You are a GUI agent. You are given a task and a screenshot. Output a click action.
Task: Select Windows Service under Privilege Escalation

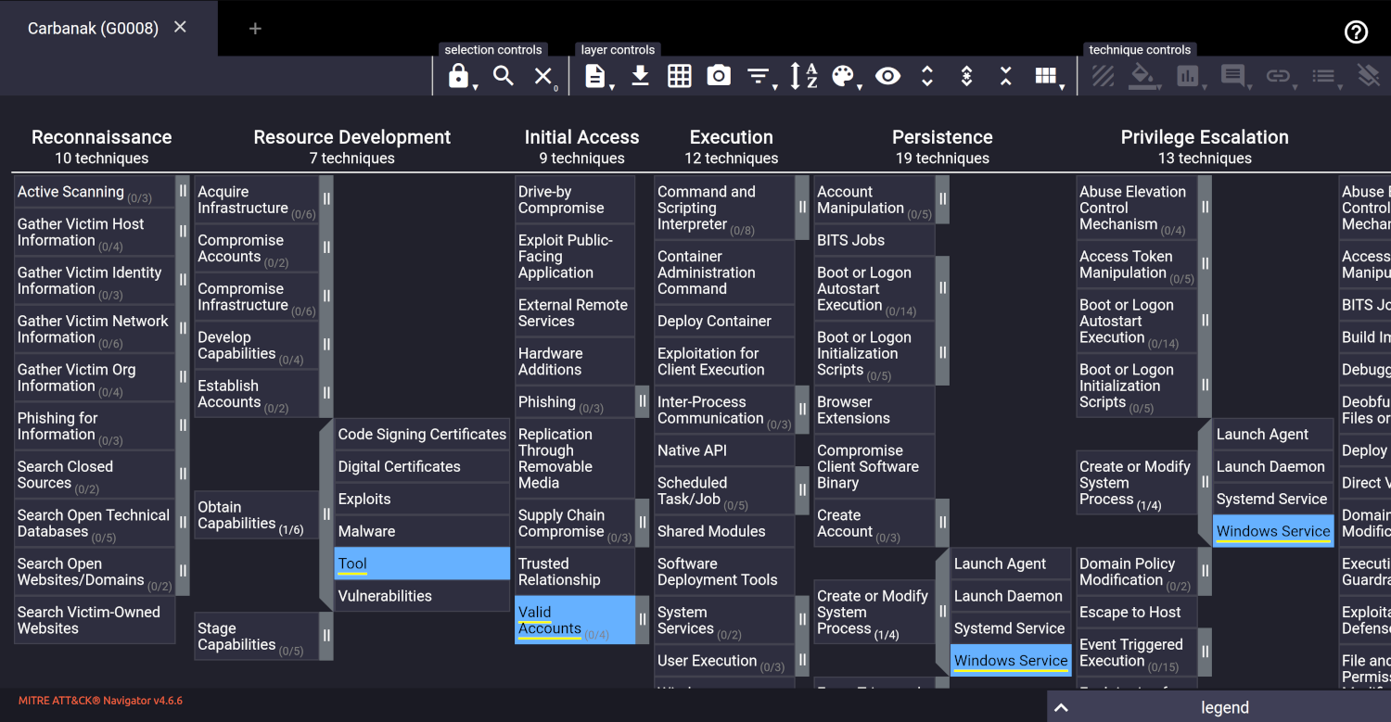pyautogui.click(x=1273, y=531)
